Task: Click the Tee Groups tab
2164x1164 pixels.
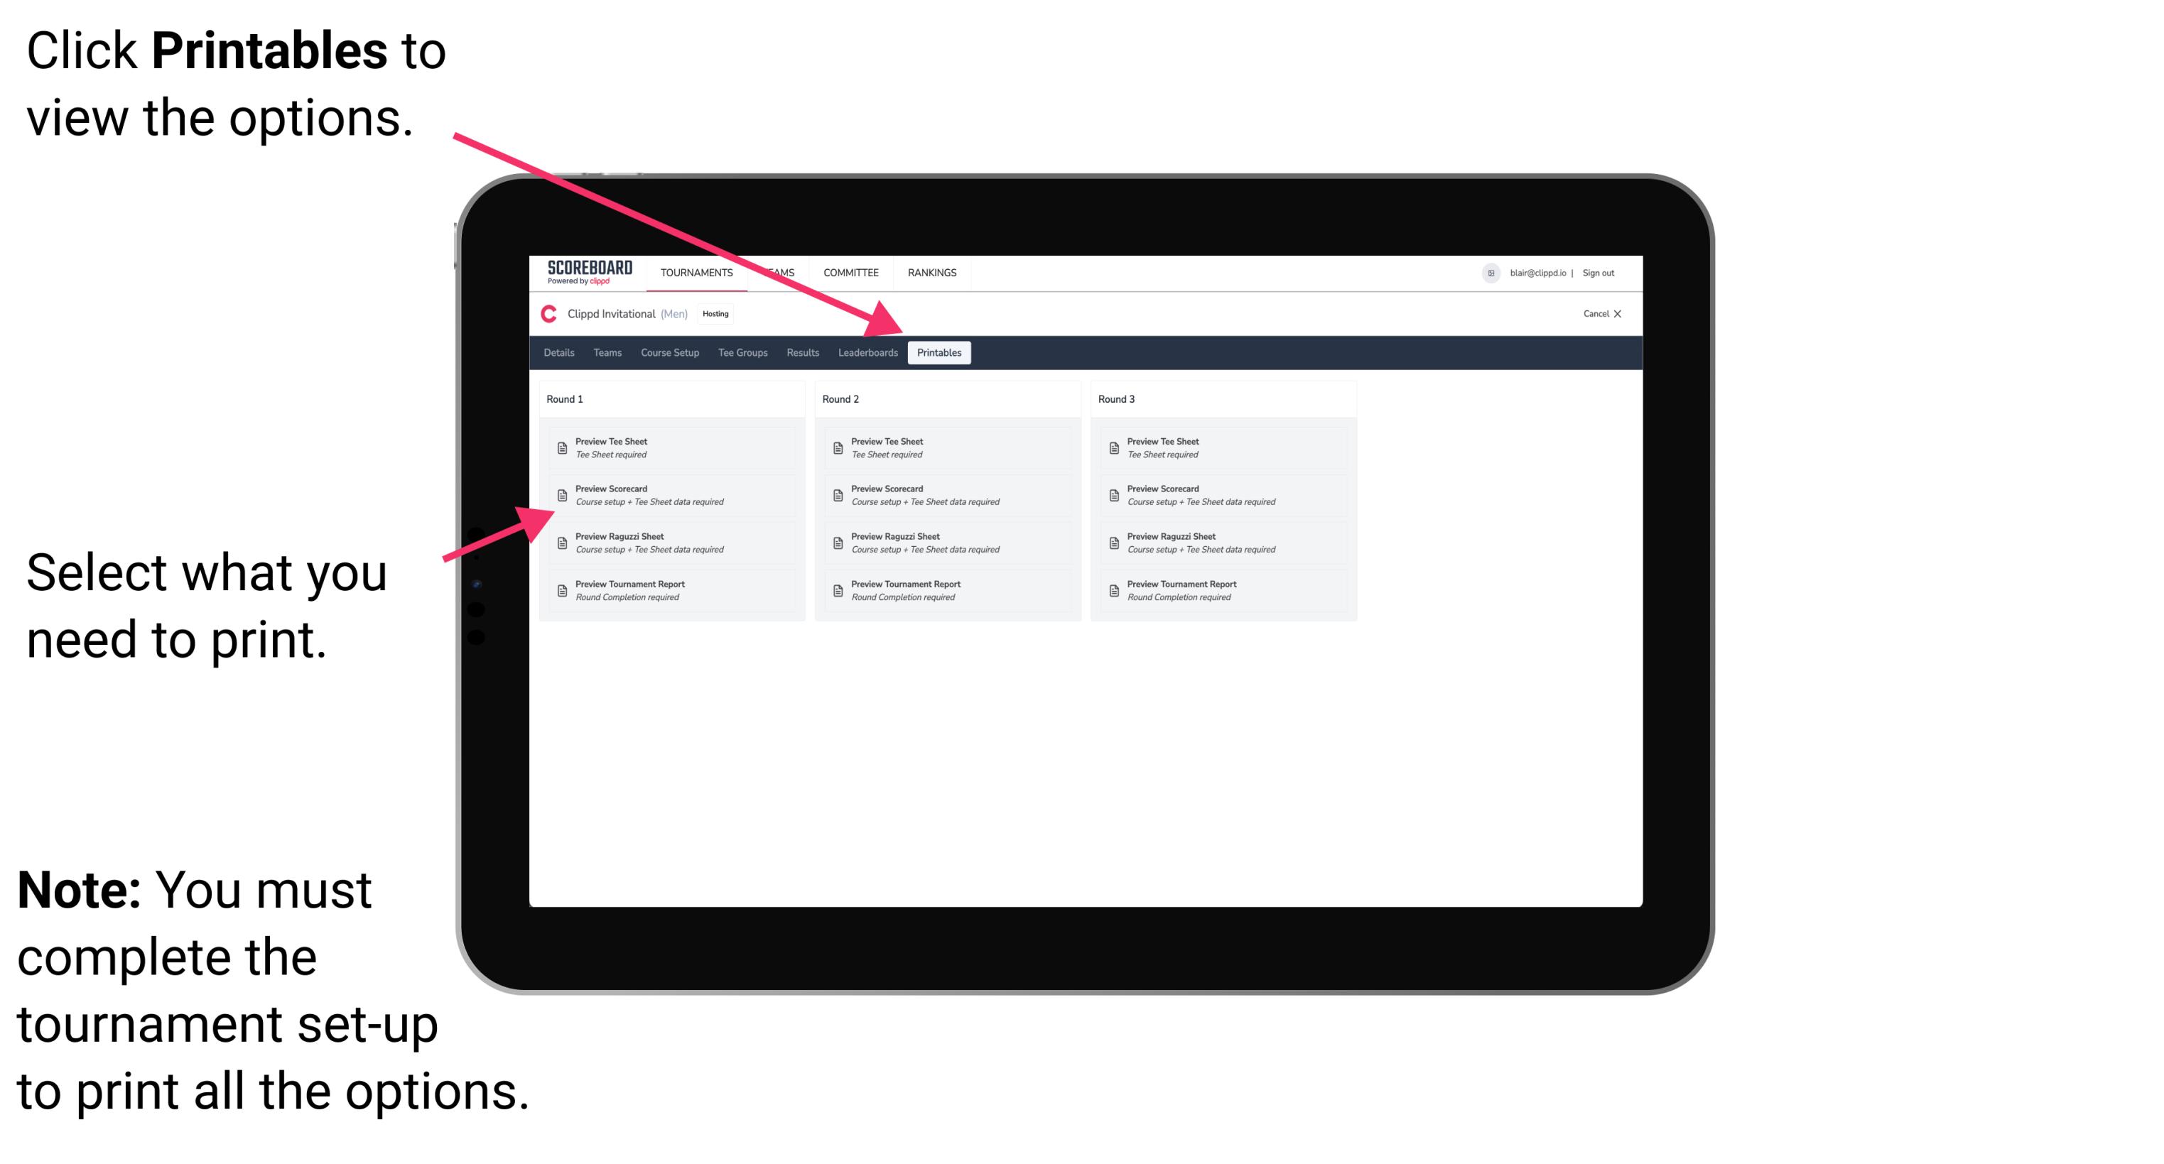Action: 746,353
